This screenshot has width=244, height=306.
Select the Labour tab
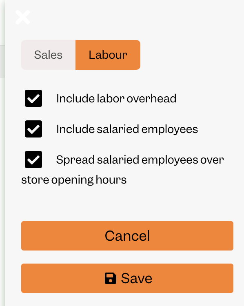tap(108, 55)
